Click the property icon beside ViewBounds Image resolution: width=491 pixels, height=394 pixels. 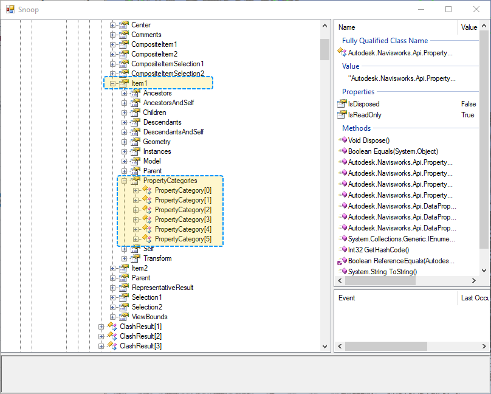[x=123, y=317]
